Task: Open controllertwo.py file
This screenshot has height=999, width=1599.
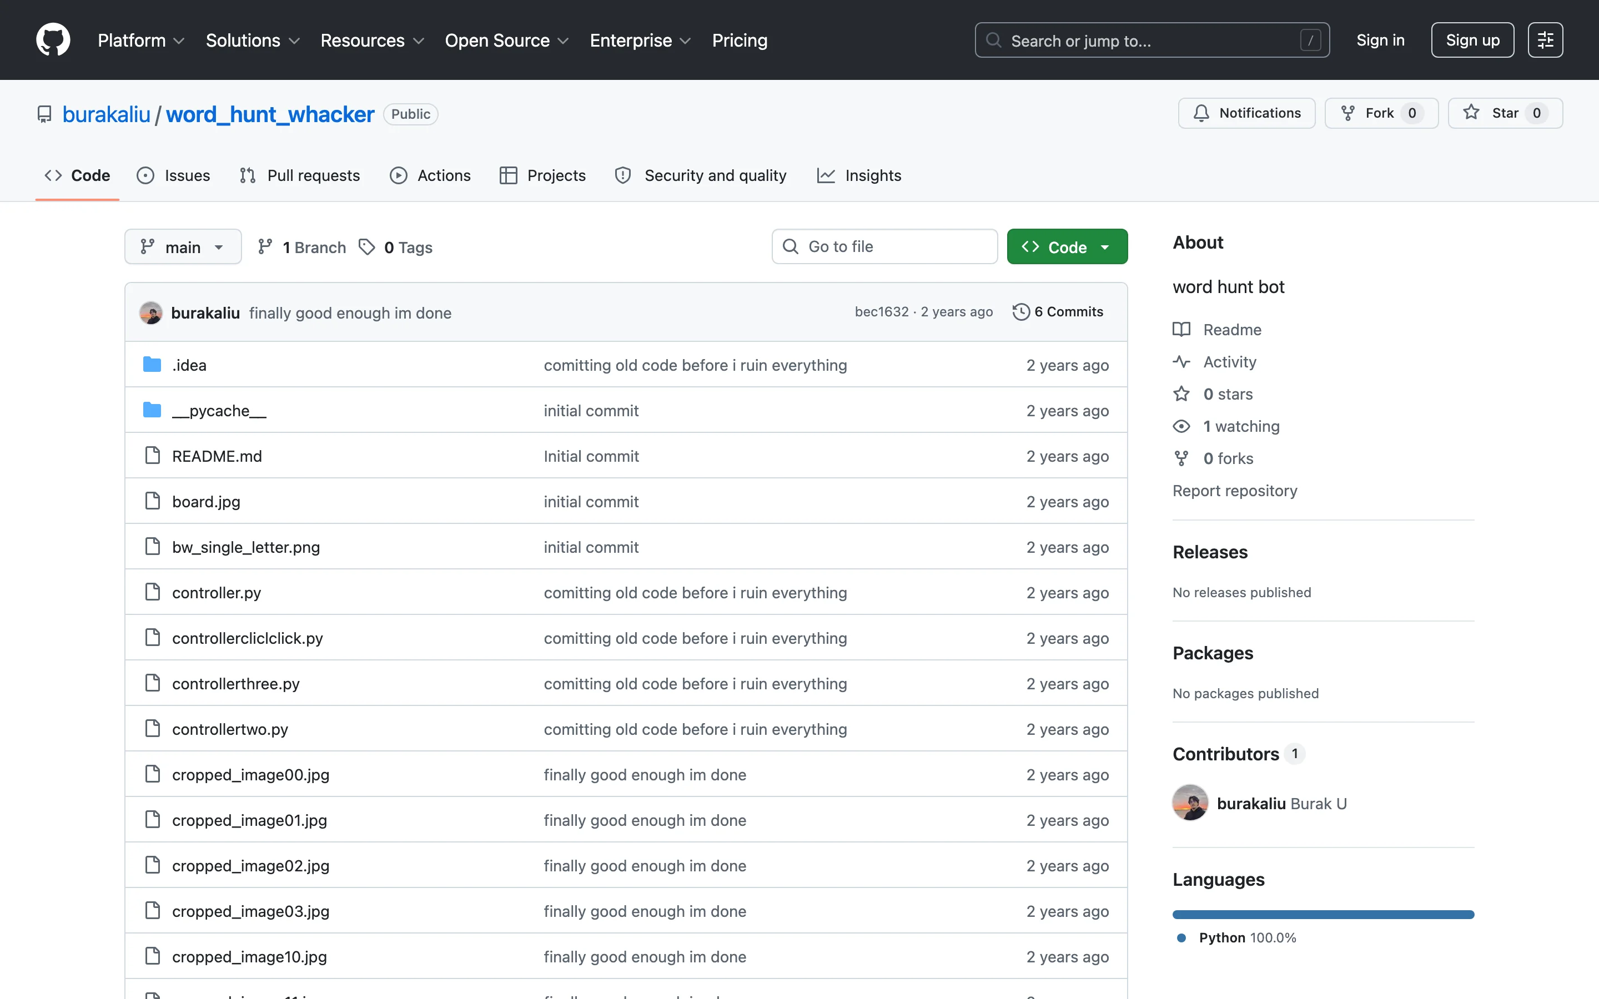Action: 230,729
